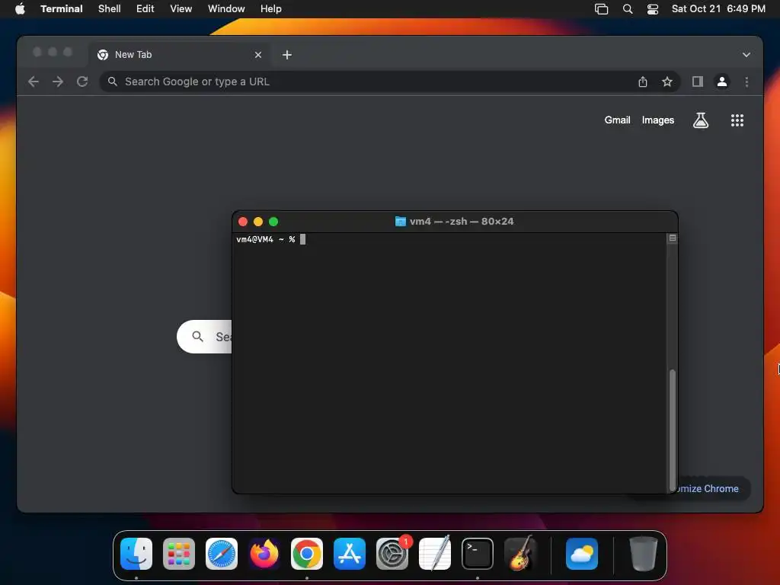The height and width of the screenshot is (585, 780).
Task: Open Search Labs flask icon
Action: 701,120
